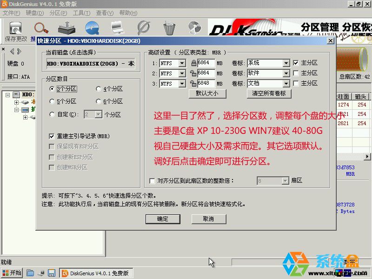Enable 主分区 checkbox for partition 2

[x=296, y=73]
